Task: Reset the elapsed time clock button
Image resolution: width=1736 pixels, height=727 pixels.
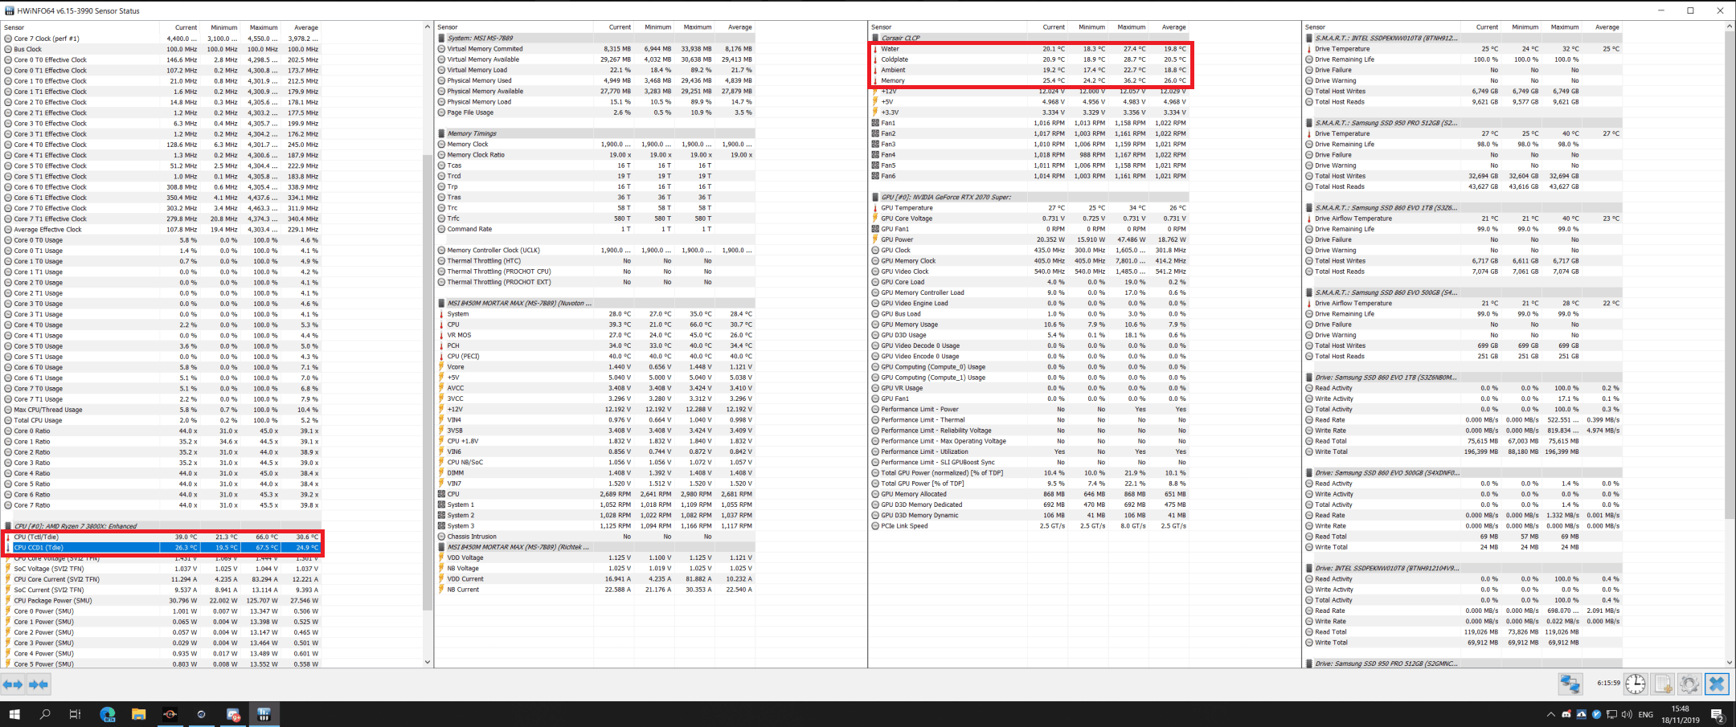Action: tap(1635, 684)
